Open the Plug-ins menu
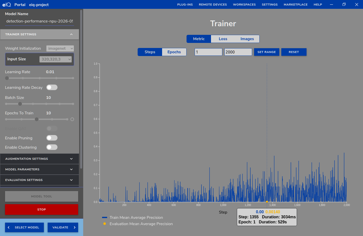This screenshot has height=236, width=363. [185, 5]
